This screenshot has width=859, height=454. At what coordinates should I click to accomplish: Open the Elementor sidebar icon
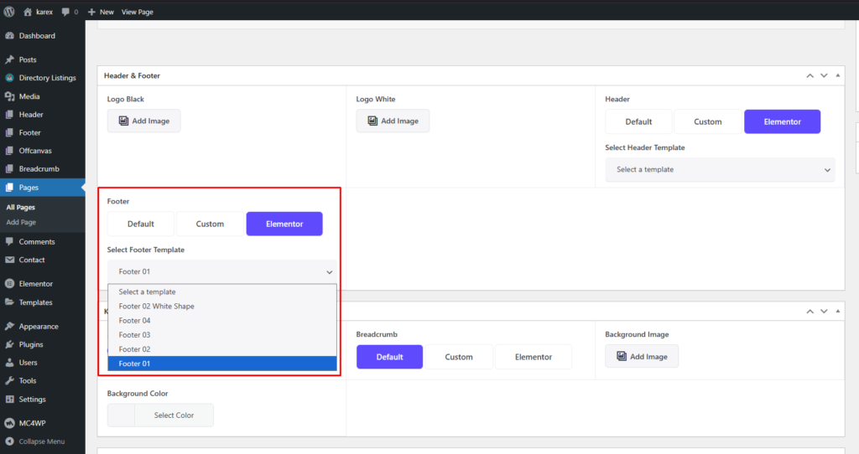(x=9, y=284)
